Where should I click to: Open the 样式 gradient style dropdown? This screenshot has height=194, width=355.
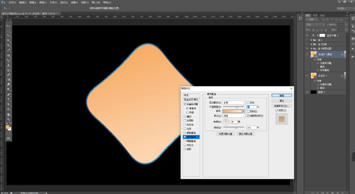234,116
